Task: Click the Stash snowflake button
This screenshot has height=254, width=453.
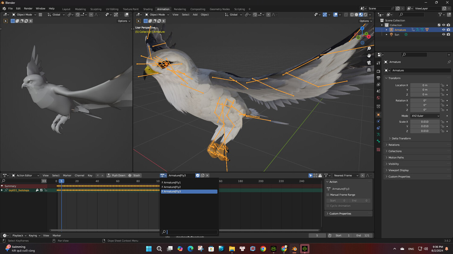Action: [x=134, y=175]
